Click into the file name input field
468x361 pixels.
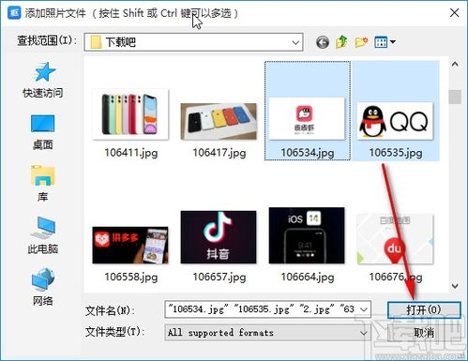click(262, 309)
